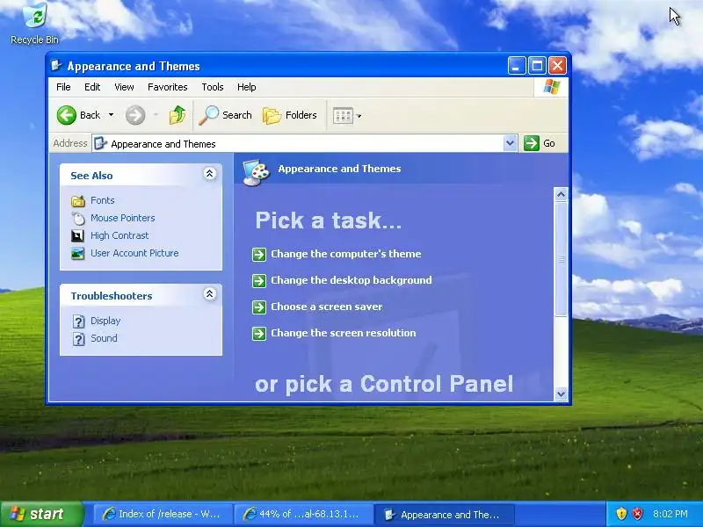Open the Help menu
Viewport: 703px width, 527px height.
(x=247, y=87)
